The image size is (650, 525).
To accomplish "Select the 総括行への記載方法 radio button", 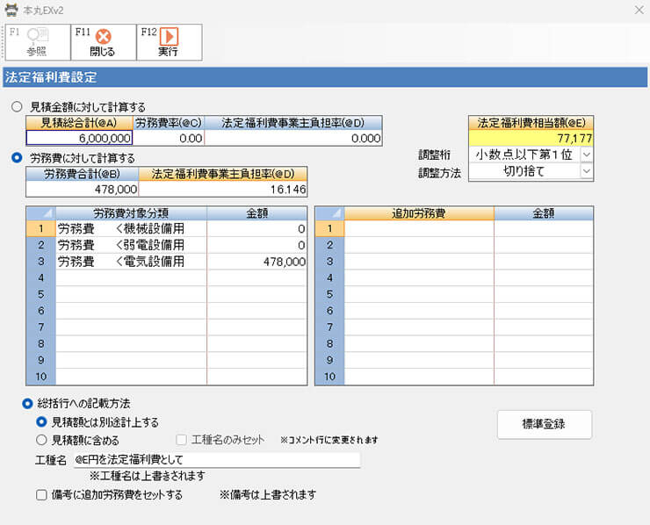I will 28,404.
